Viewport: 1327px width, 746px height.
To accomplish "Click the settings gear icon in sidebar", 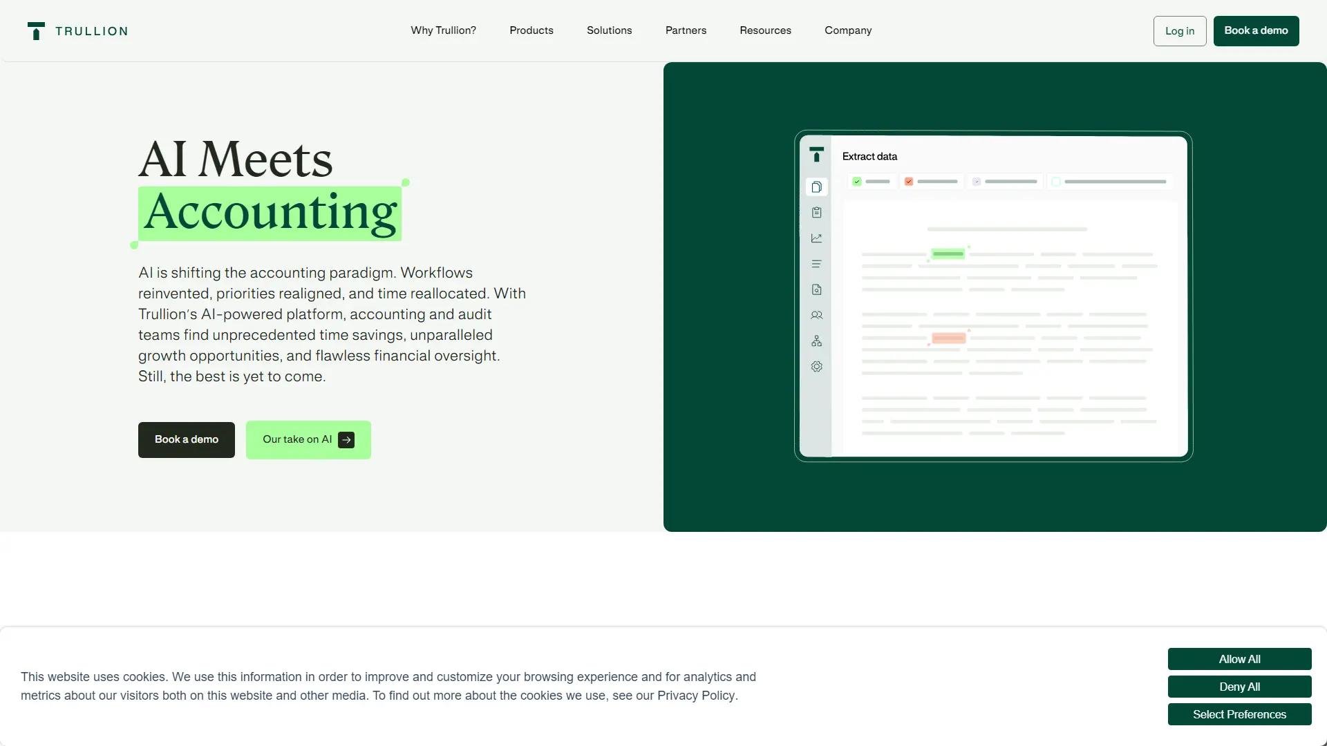I will 816,367.
